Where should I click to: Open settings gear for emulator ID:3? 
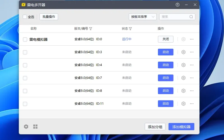(x=183, y=52)
